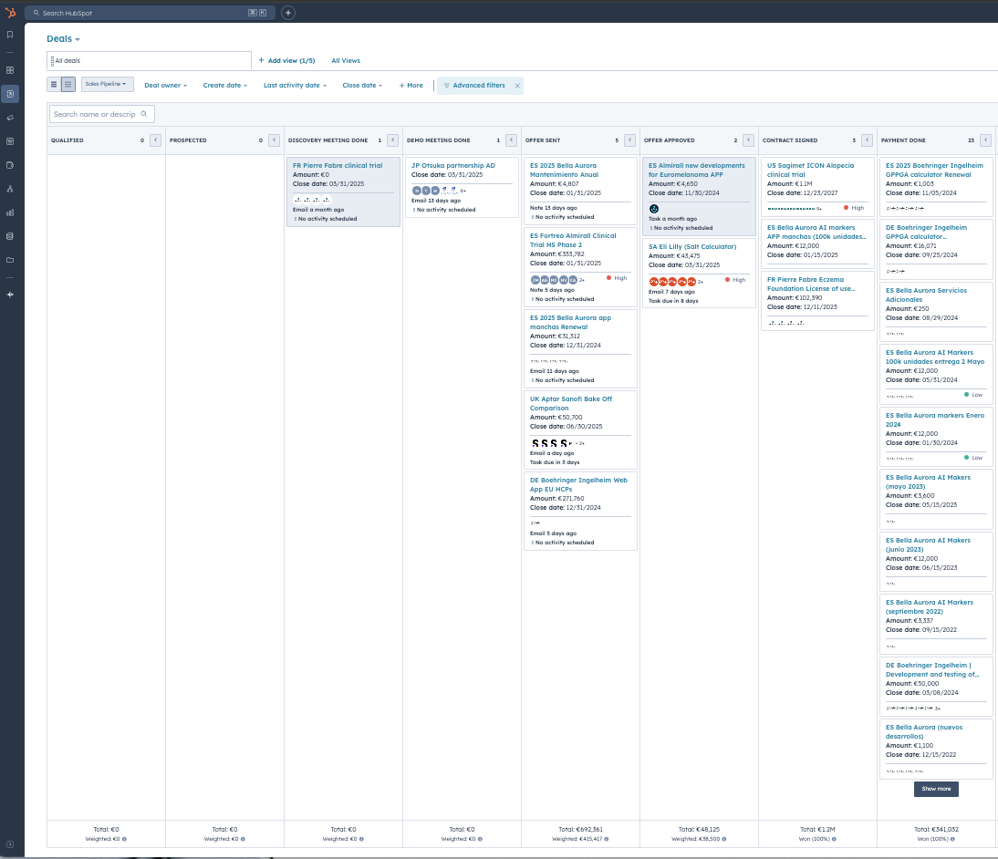Click the HubSpot sprocket logo
The height and width of the screenshot is (859, 998).
10,13
